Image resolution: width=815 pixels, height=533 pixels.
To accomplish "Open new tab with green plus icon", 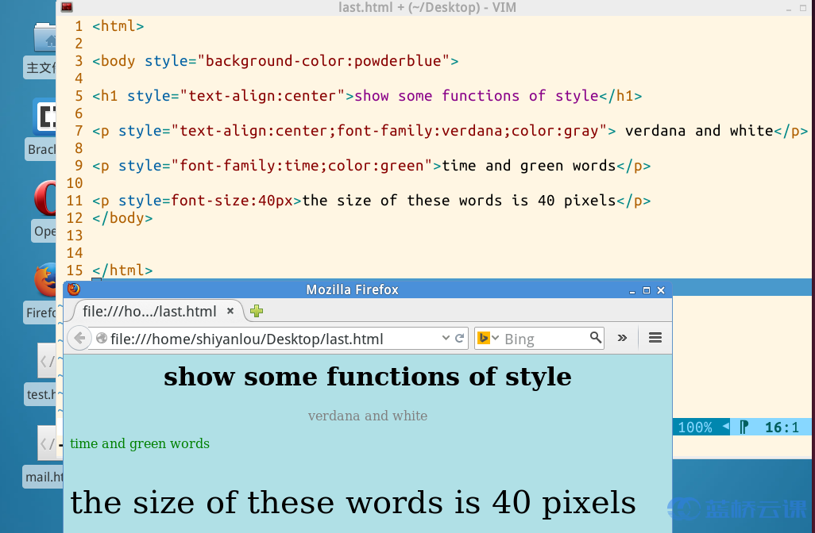I will (257, 311).
